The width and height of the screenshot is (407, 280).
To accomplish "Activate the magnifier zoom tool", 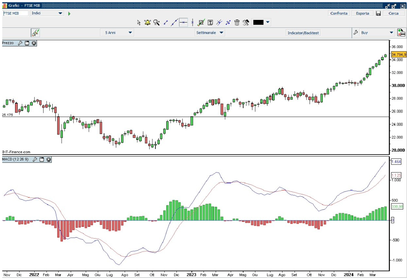I will (156, 23).
